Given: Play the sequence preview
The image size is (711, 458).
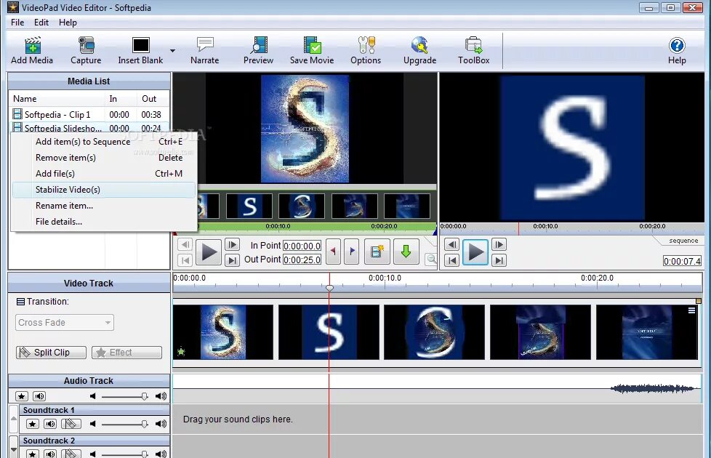Looking at the screenshot, I should coord(475,252).
